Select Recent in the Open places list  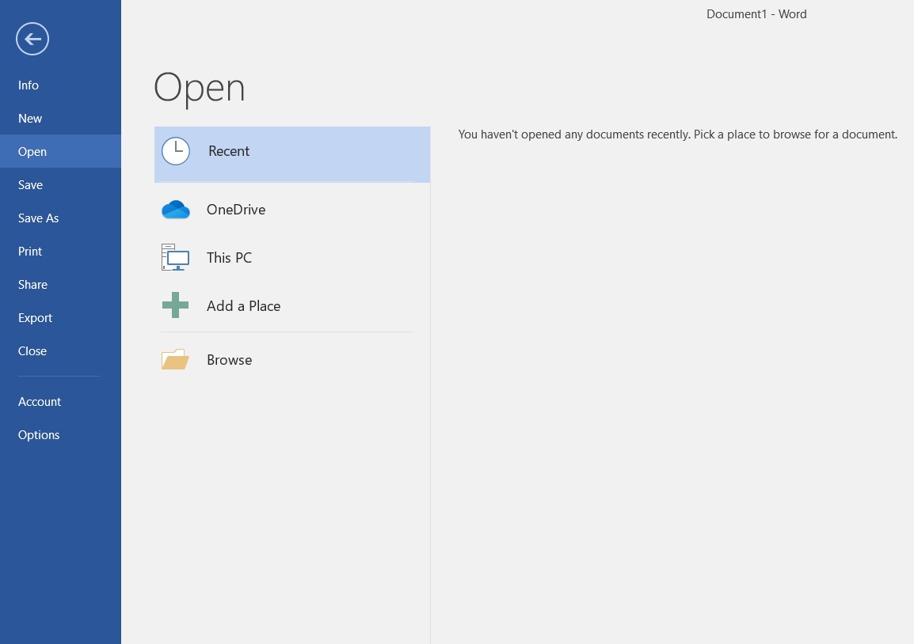click(x=229, y=150)
